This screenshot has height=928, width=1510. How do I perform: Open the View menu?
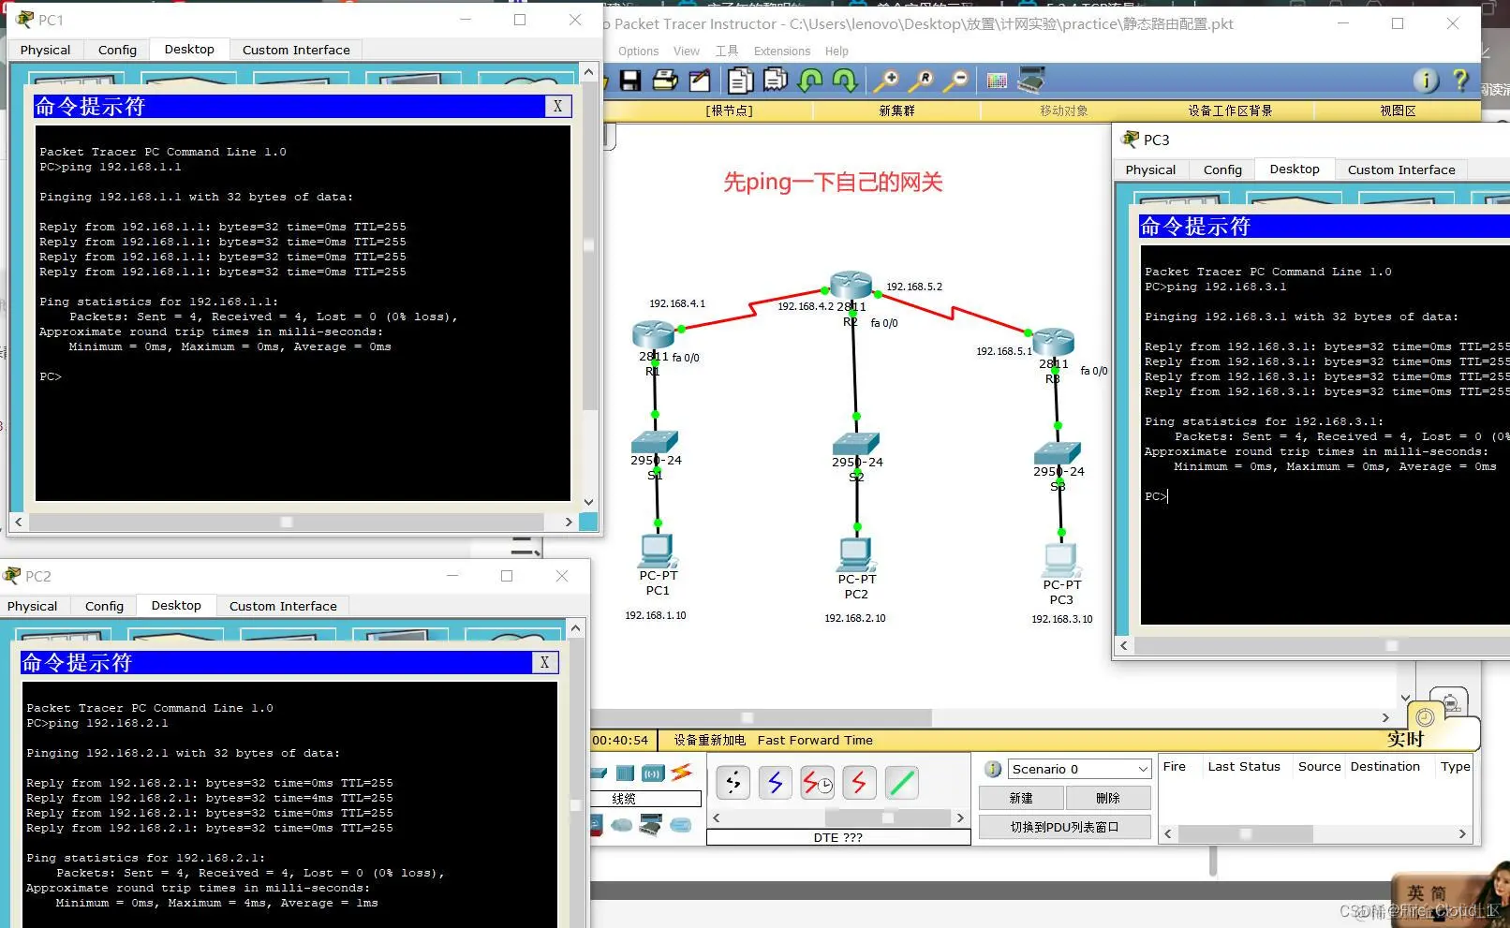click(x=687, y=52)
